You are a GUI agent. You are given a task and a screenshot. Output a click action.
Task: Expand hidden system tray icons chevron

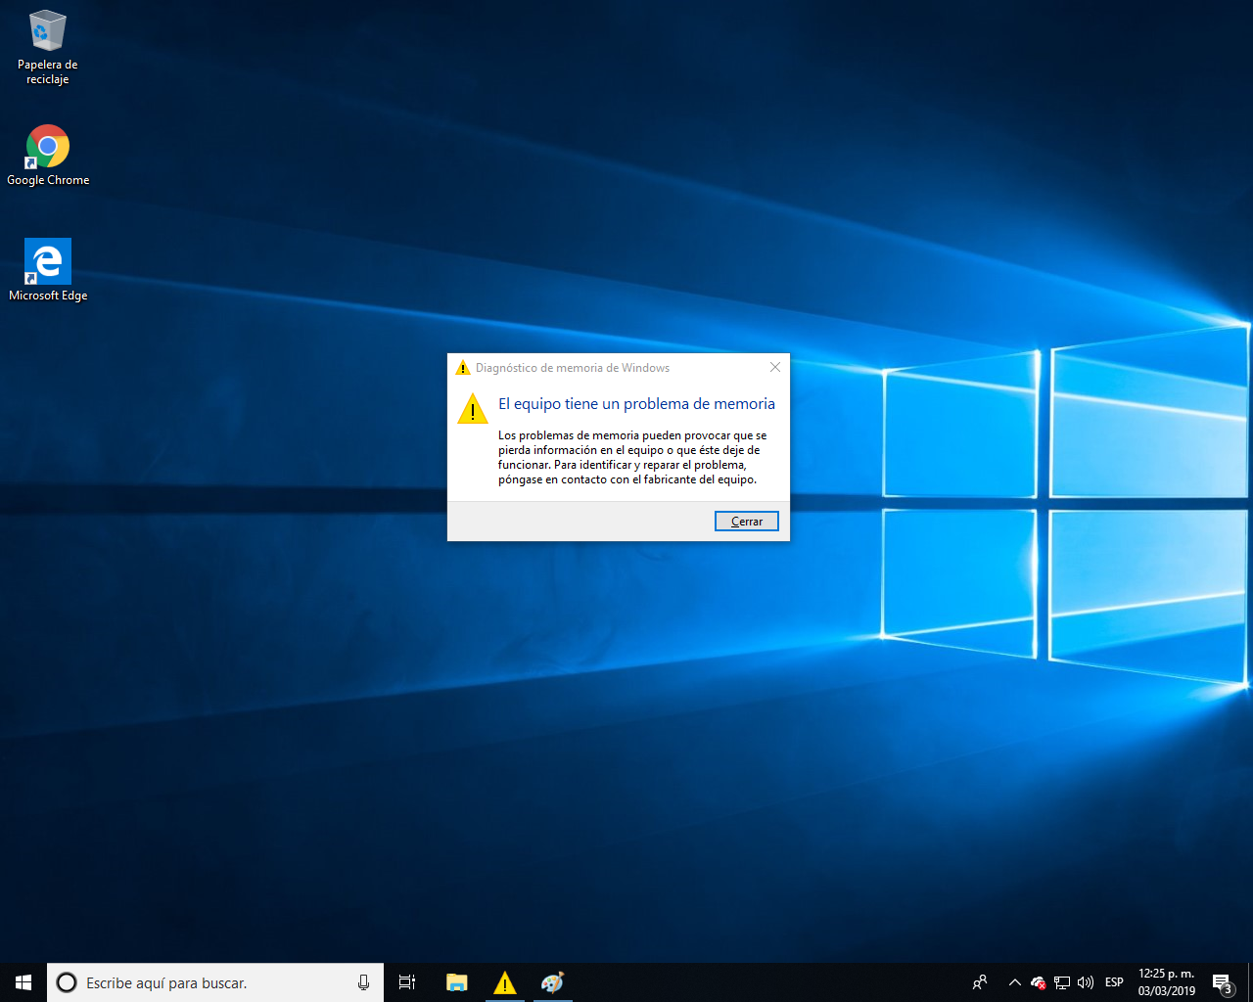tap(1014, 982)
